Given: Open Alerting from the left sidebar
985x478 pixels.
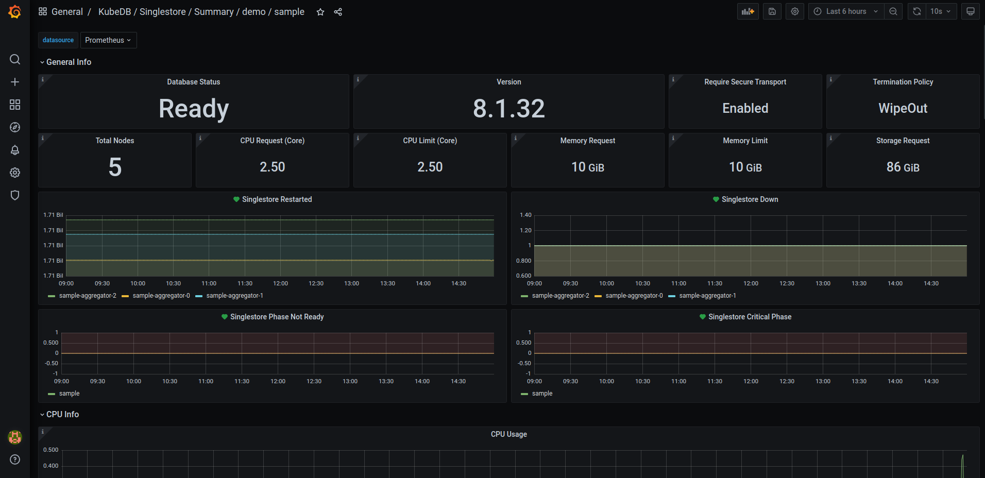Looking at the screenshot, I should 15,150.
